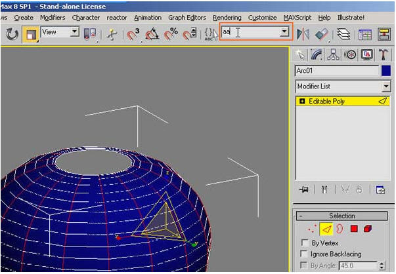Click Make Unique icon in stack

pos(345,189)
